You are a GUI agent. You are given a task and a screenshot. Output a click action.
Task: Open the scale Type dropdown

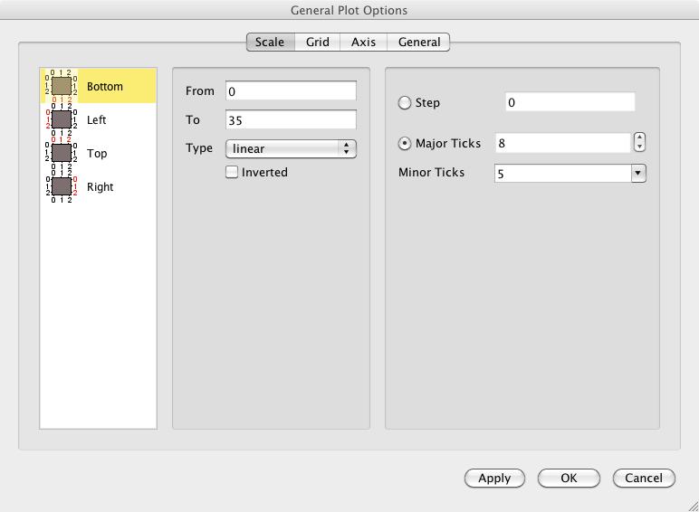coord(291,148)
